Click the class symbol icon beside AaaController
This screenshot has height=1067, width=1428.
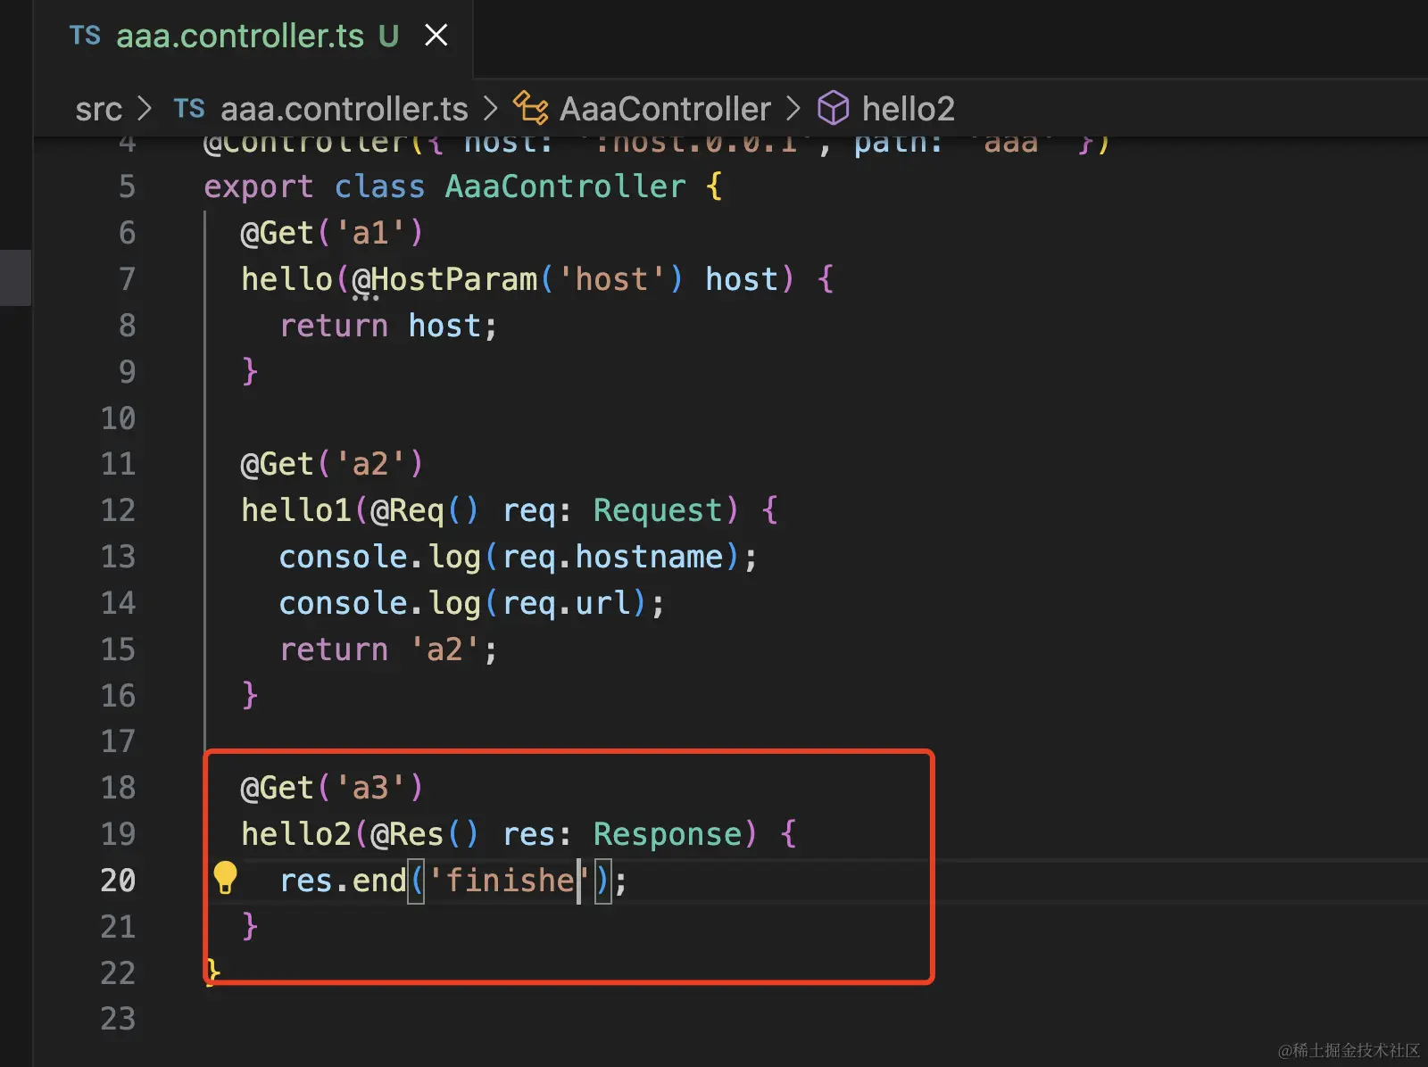pos(531,108)
